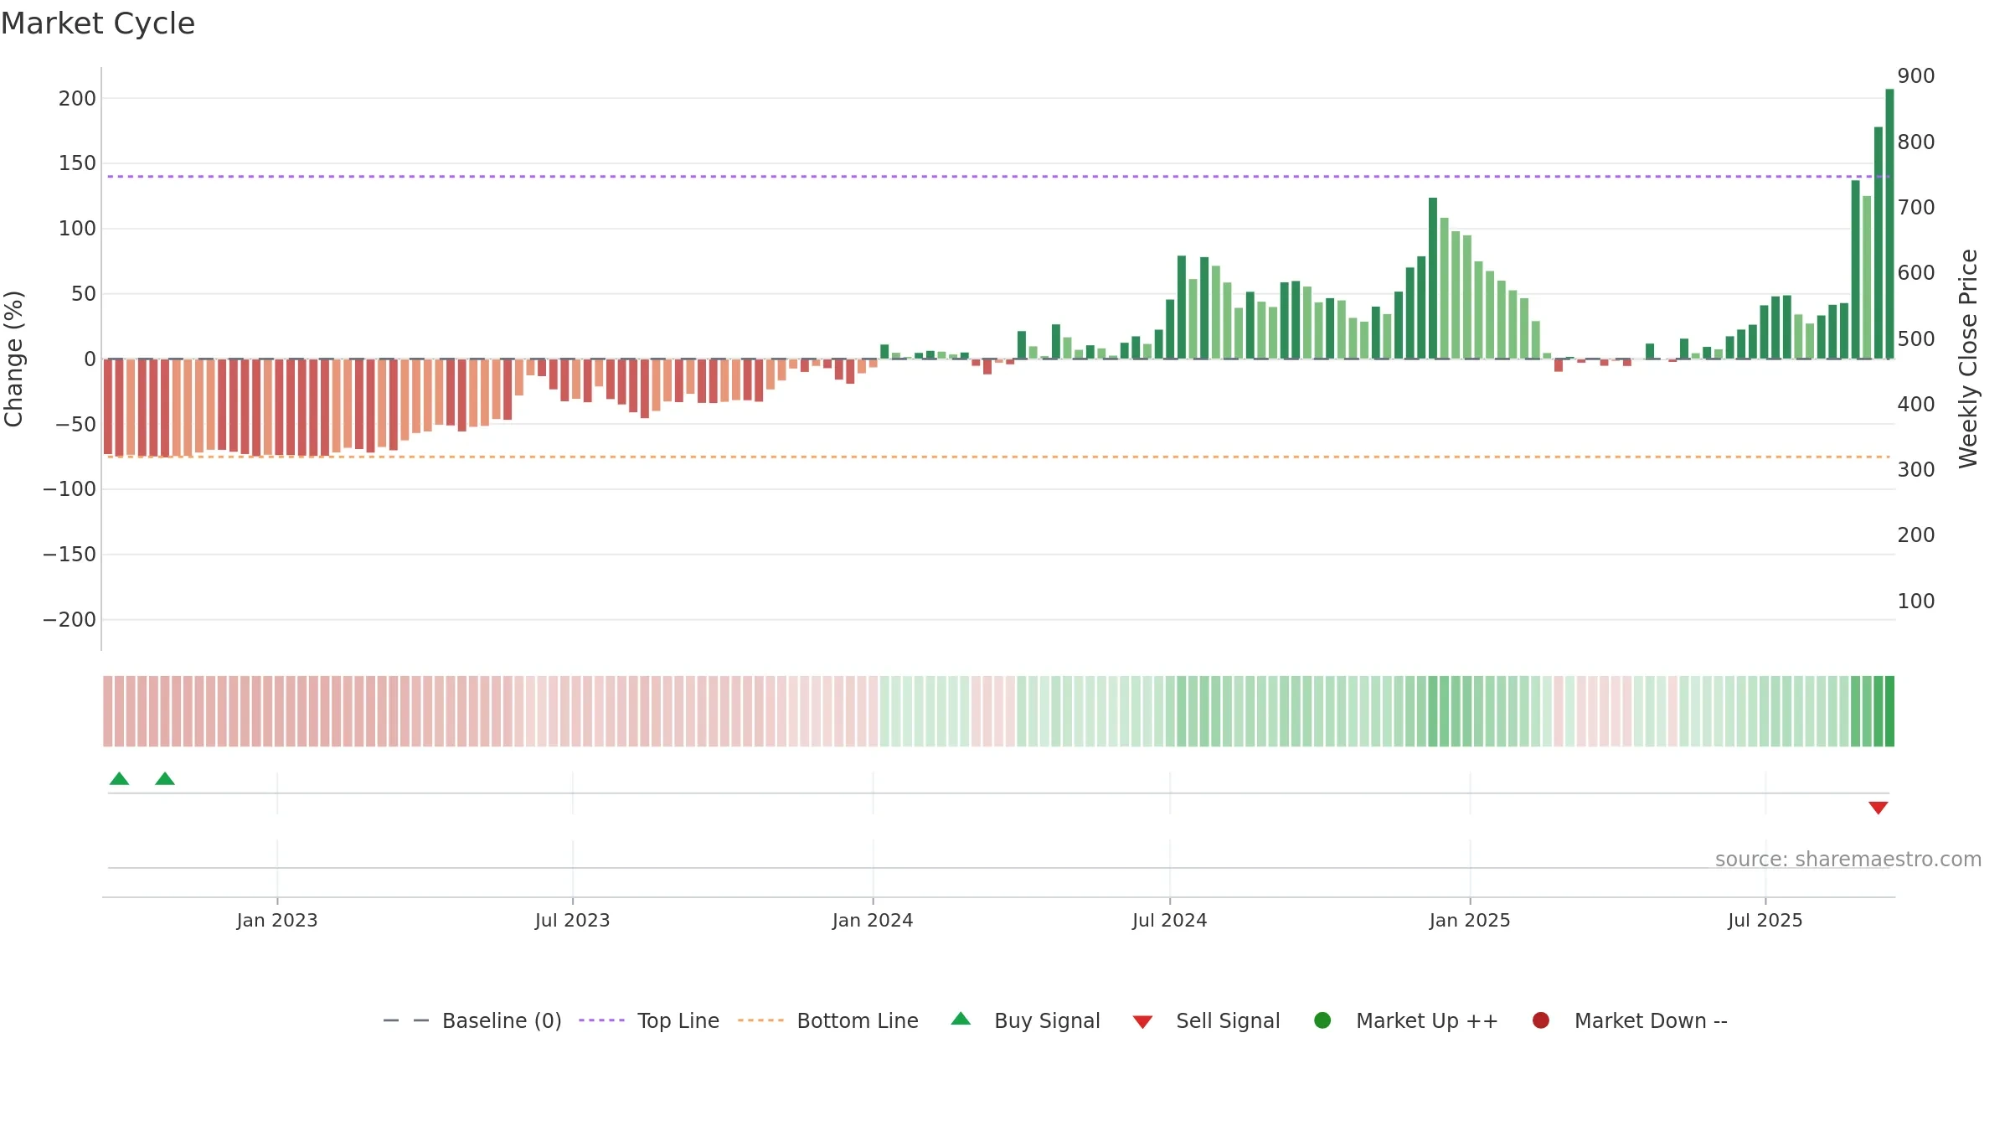Click the tallest green bar at chart end
Viewport: 2010px width, 1131px height.
(x=1889, y=224)
